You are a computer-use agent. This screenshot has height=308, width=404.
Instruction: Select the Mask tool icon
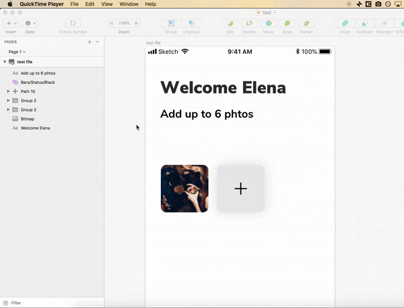click(268, 23)
